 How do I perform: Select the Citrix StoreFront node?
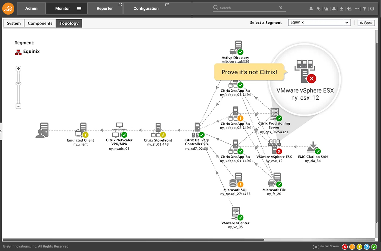158,130
